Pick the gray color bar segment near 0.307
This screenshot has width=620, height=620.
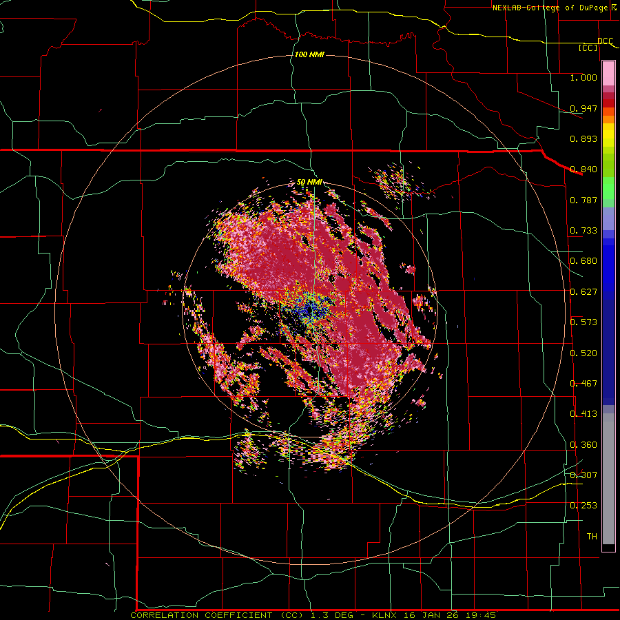608,479
